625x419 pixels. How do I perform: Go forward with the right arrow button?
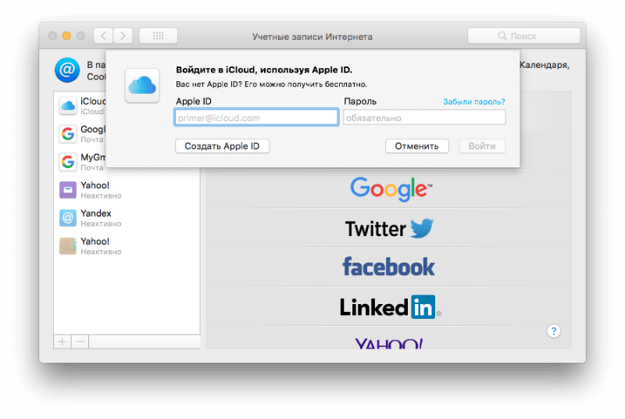coord(123,36)
